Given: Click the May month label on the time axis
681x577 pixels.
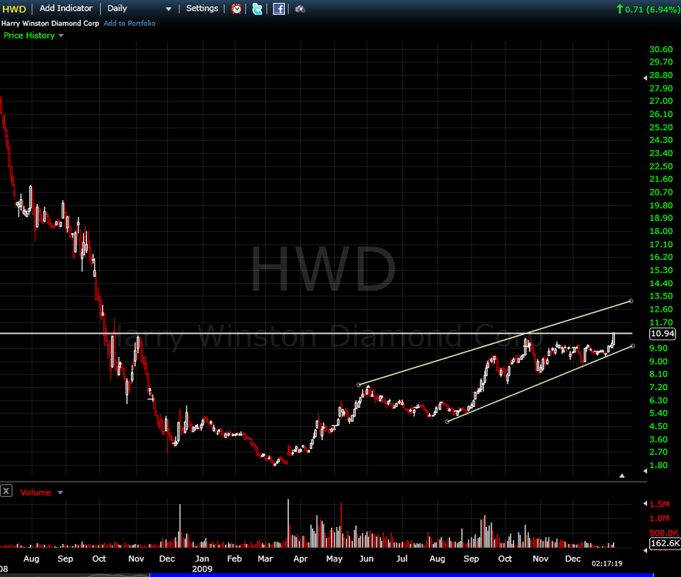Looking at the screenshot, I should tap(334, 559).
